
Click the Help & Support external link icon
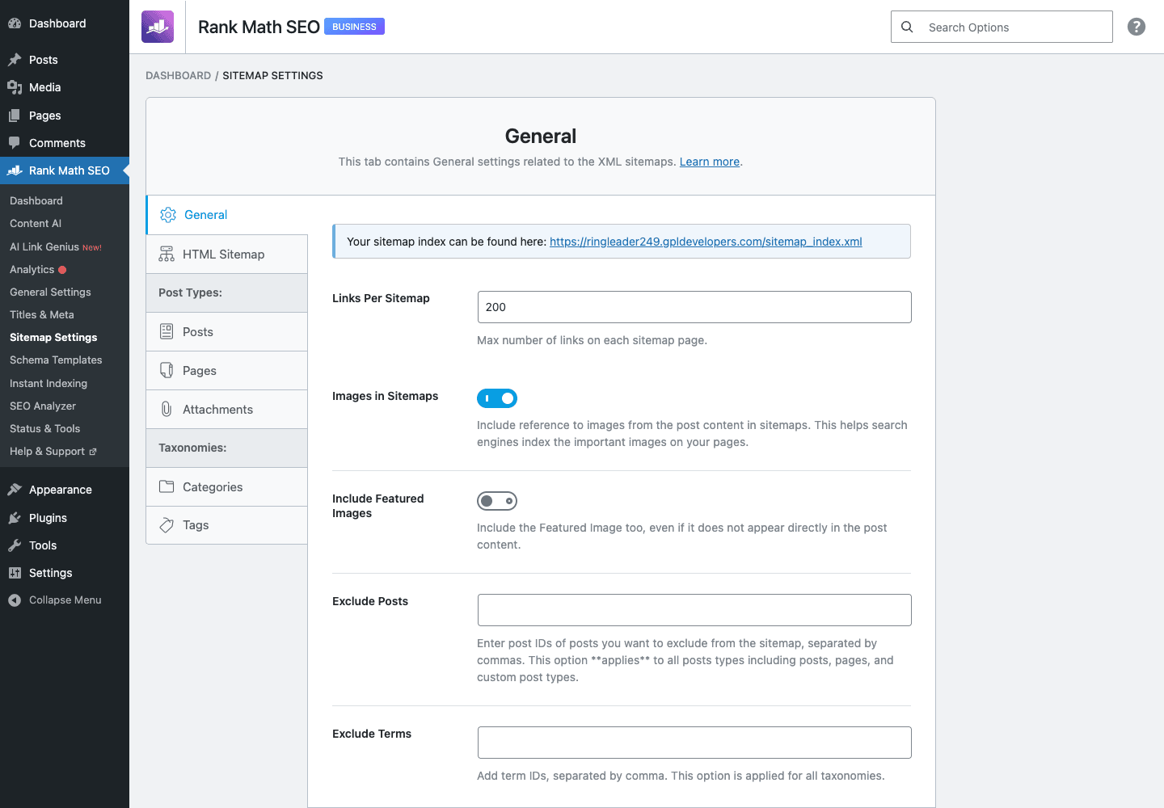[93, 452]
